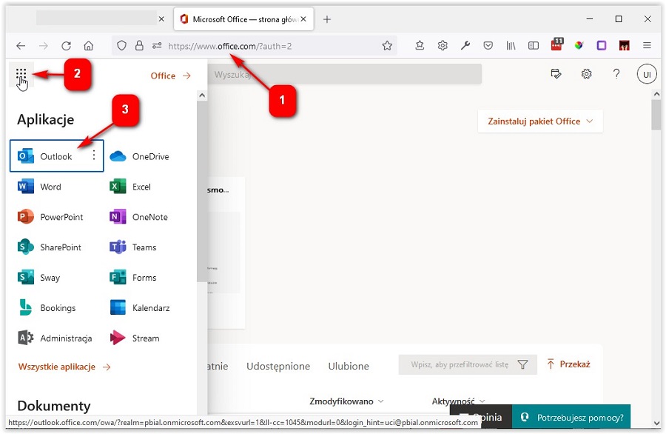
Task: Open a new browser tab
Action: [x=326, y=19]
